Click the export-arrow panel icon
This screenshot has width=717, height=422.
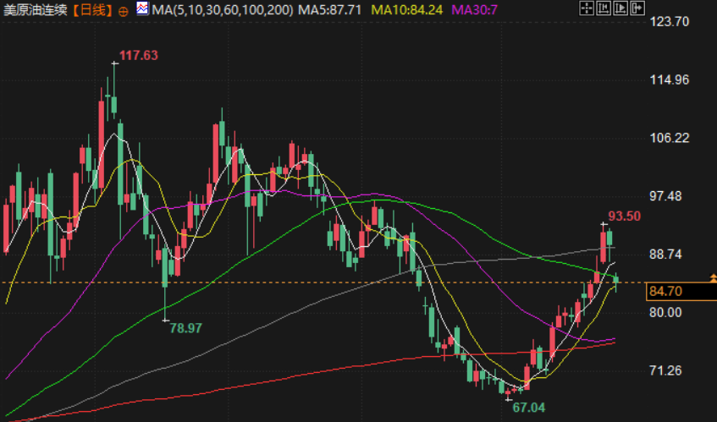(x=637, y=8)
